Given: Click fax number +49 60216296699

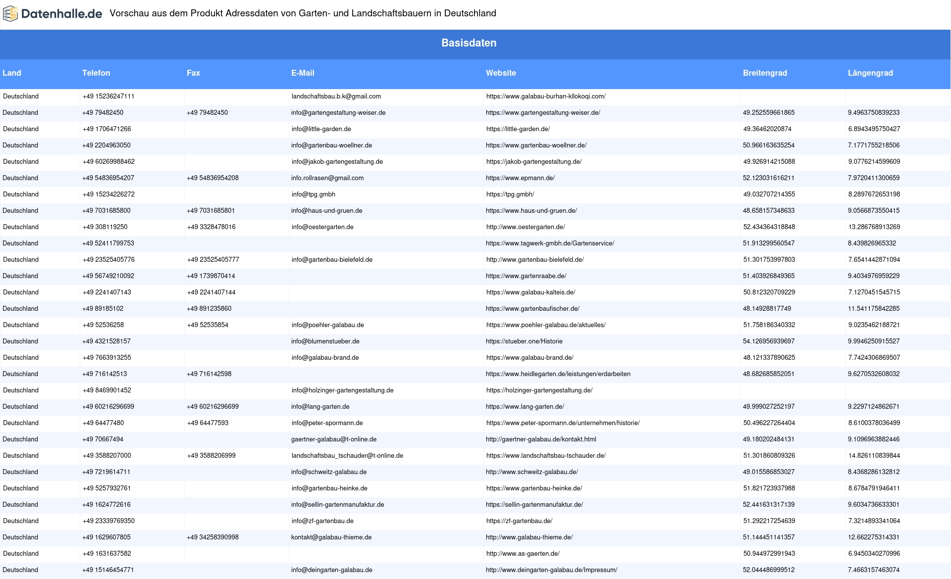Looking at the screenshot, I should 212,407.
